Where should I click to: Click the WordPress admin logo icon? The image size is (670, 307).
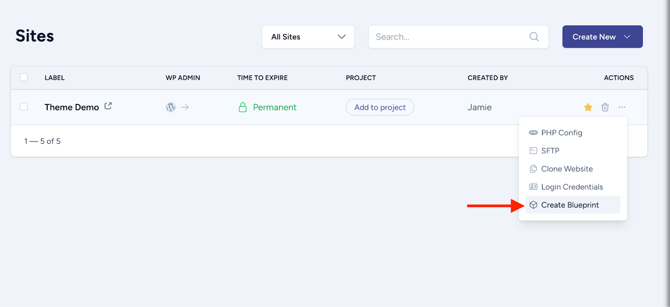pyautogui.click(x=170, y=107)
